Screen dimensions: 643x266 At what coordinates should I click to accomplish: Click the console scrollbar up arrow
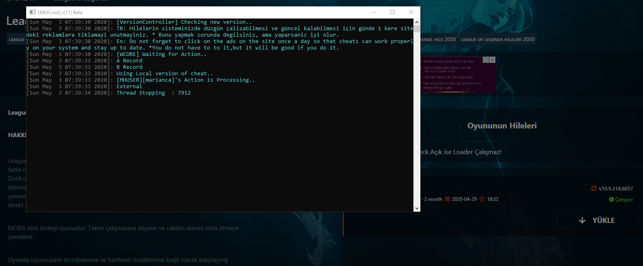click(417, 22)
